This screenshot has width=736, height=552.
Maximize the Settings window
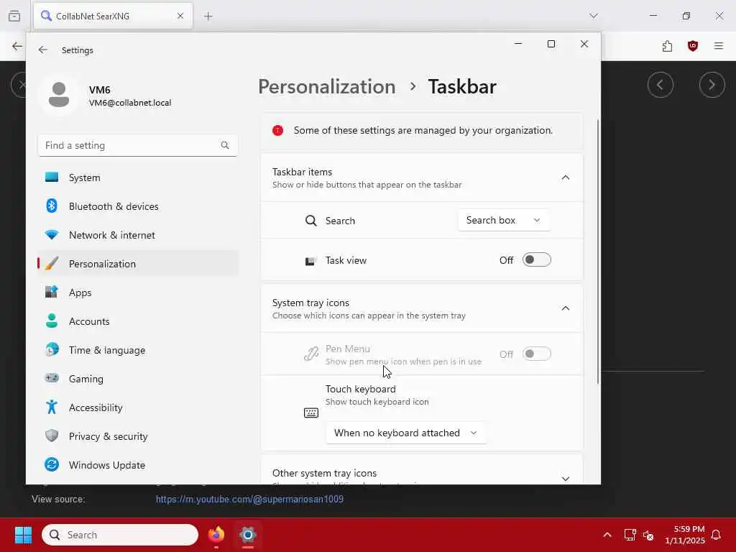click(x=551, y=44)
